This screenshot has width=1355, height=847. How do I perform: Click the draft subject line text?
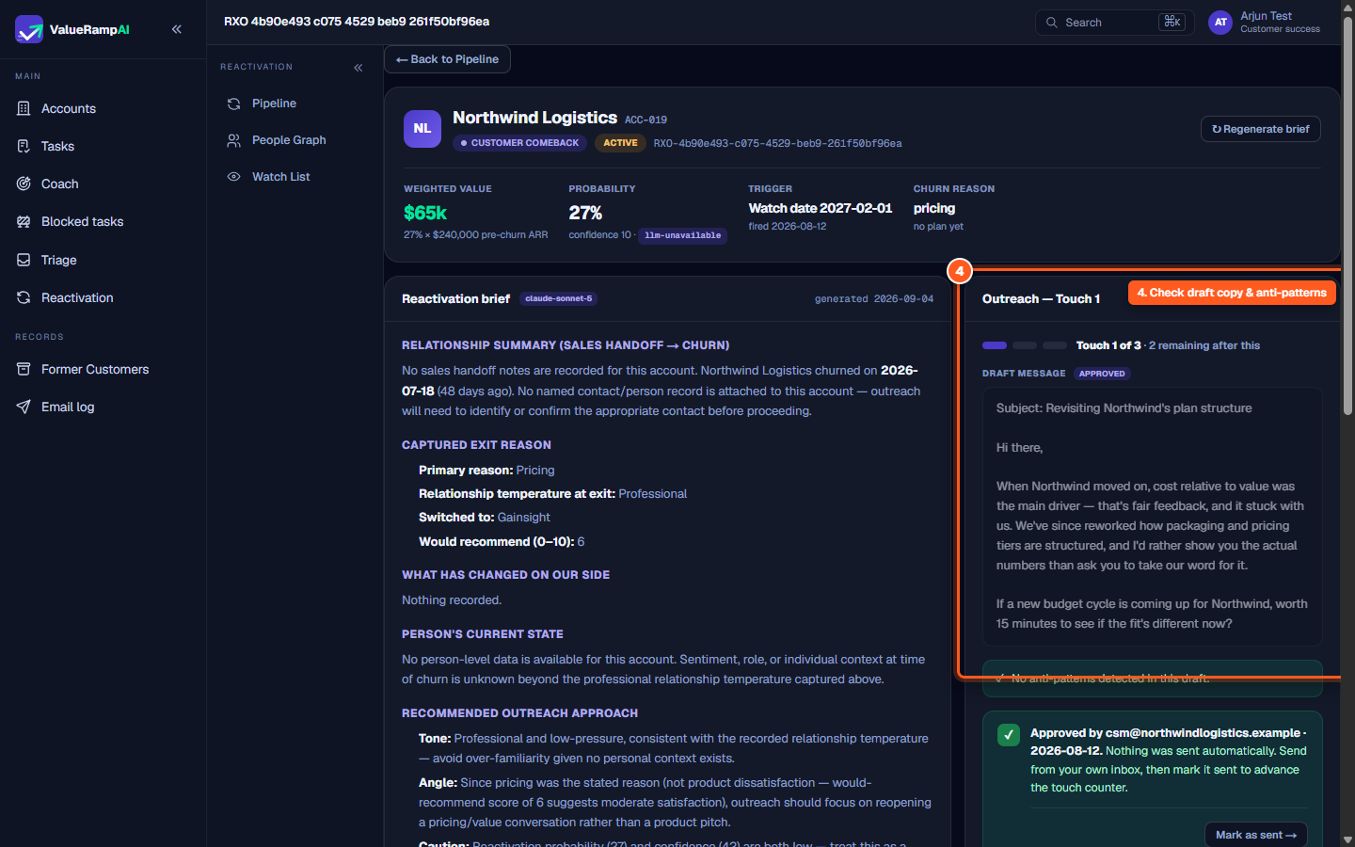[x=1124, y=408]
